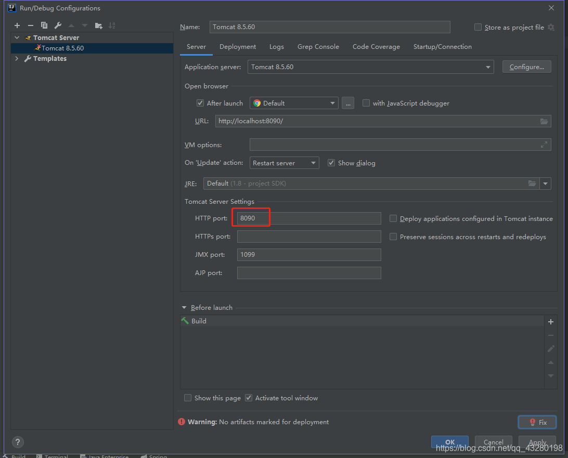Switch to the Deployment tab
The image size is (568, 458).
[238, 47]
